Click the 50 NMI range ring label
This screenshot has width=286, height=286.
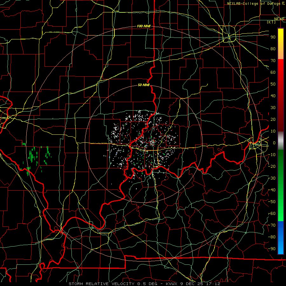pyautogui.click(x=144, y=85)
